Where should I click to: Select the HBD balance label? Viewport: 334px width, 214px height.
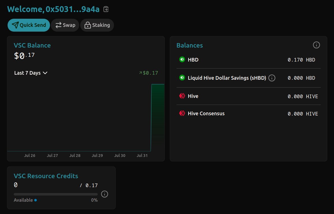tap(193, 60)
